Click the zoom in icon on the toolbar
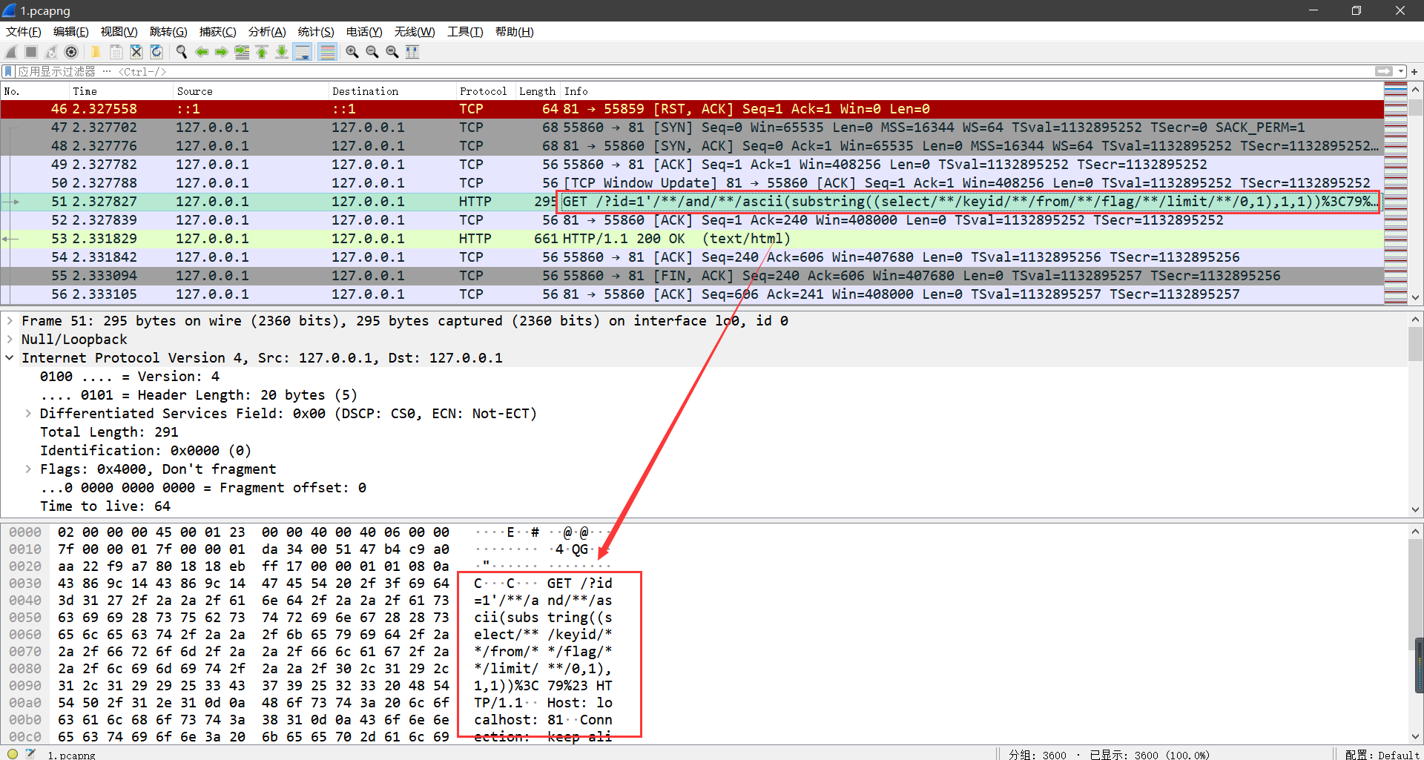1424x760 pixels. (352, 52)
